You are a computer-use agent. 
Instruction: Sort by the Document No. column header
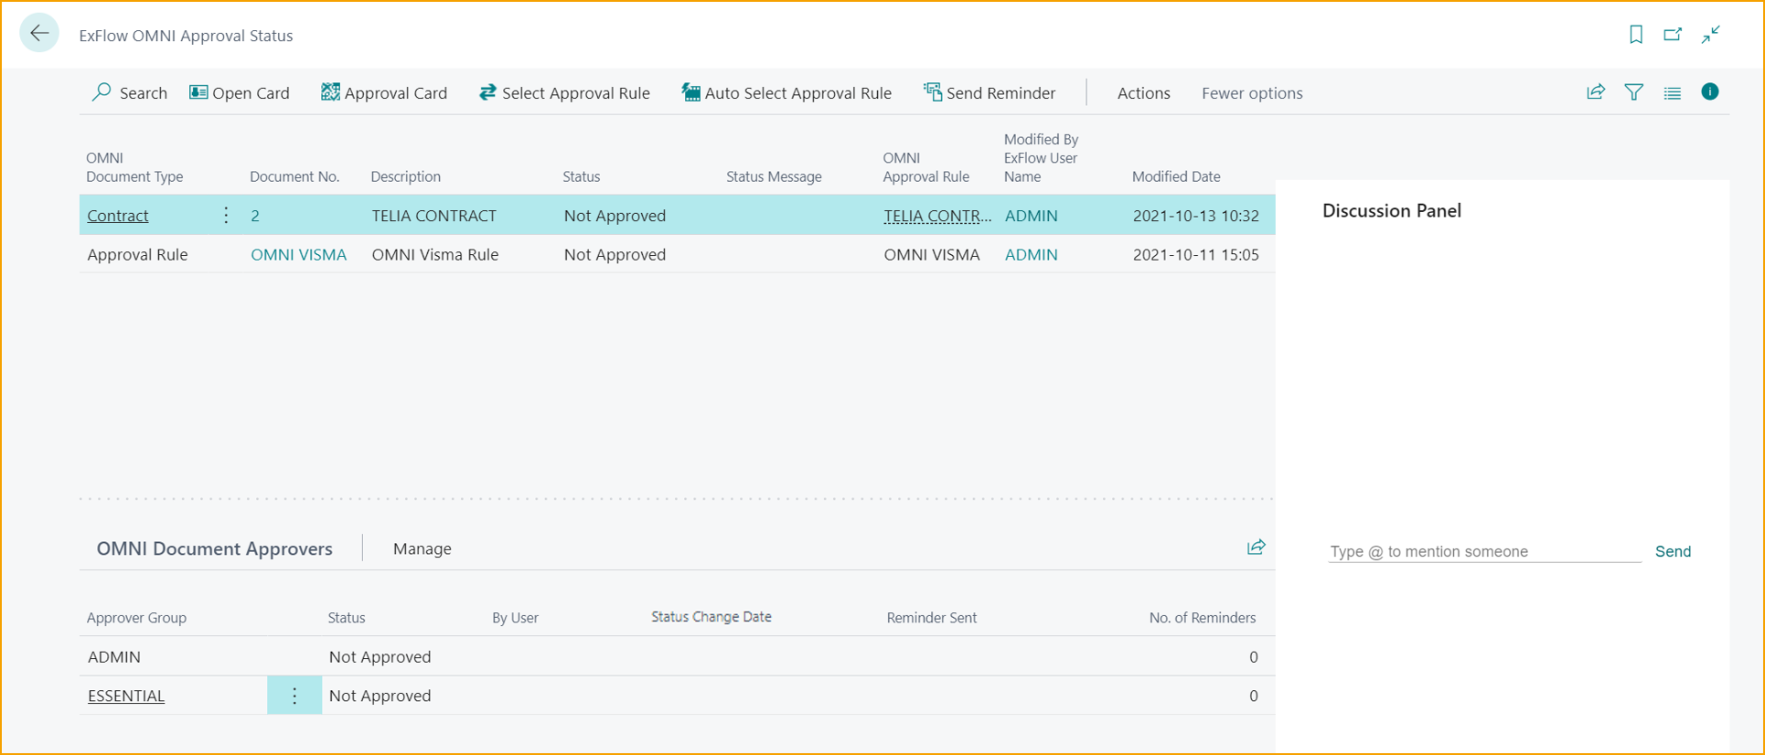tap(294, 176)
